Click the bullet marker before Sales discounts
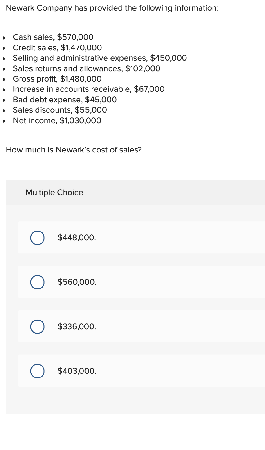Screen dimensions: 265x450 tap(4, 110)
